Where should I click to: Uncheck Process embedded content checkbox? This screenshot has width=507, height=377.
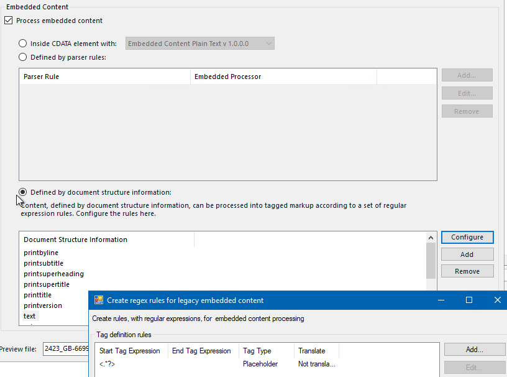click(x=8, y=21)
